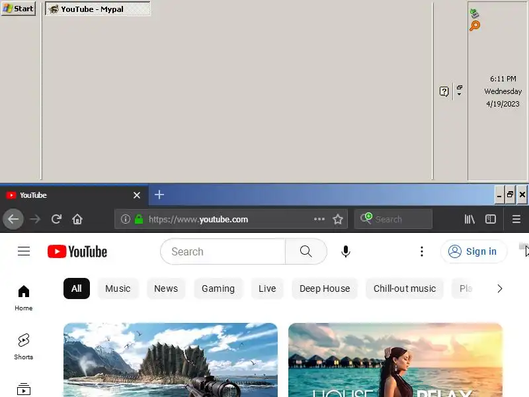This screenshot has height=397, width=529.
Task: Open the dinosaur sniper video thumbnail
Action: point(171,360)
